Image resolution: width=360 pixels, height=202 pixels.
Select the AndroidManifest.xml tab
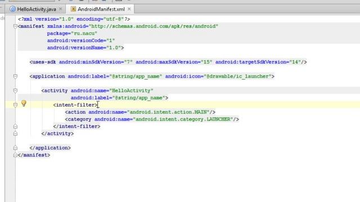click(x=101, y=9)
